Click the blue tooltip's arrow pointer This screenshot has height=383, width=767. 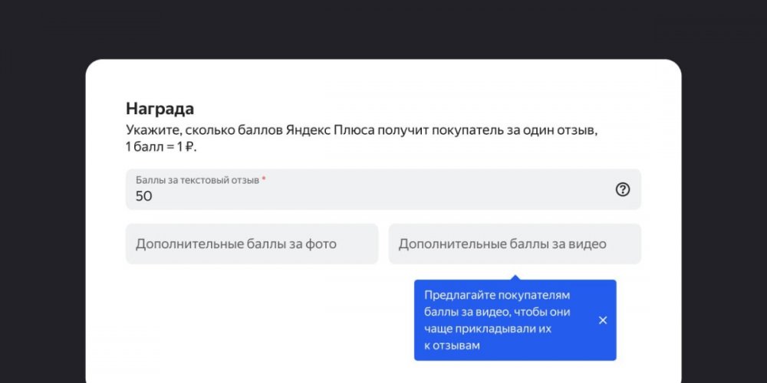pos(515,277)
